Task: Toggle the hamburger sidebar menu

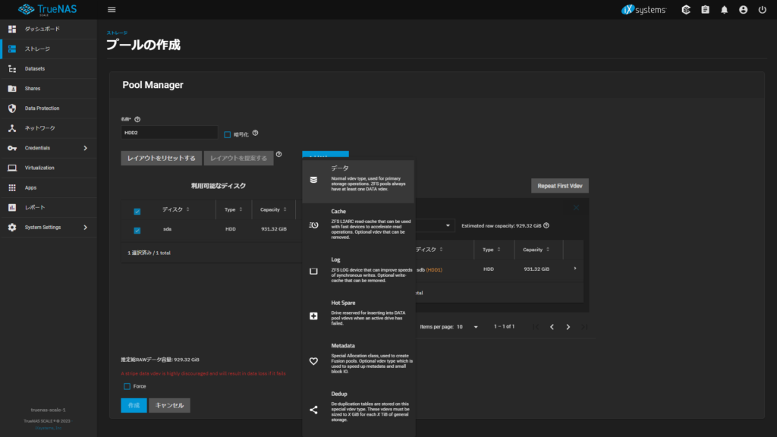Action: pos(112,10)
